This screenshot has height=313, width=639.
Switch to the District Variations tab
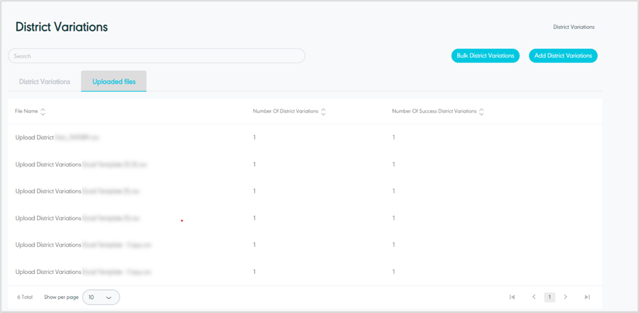pos(44,82)
